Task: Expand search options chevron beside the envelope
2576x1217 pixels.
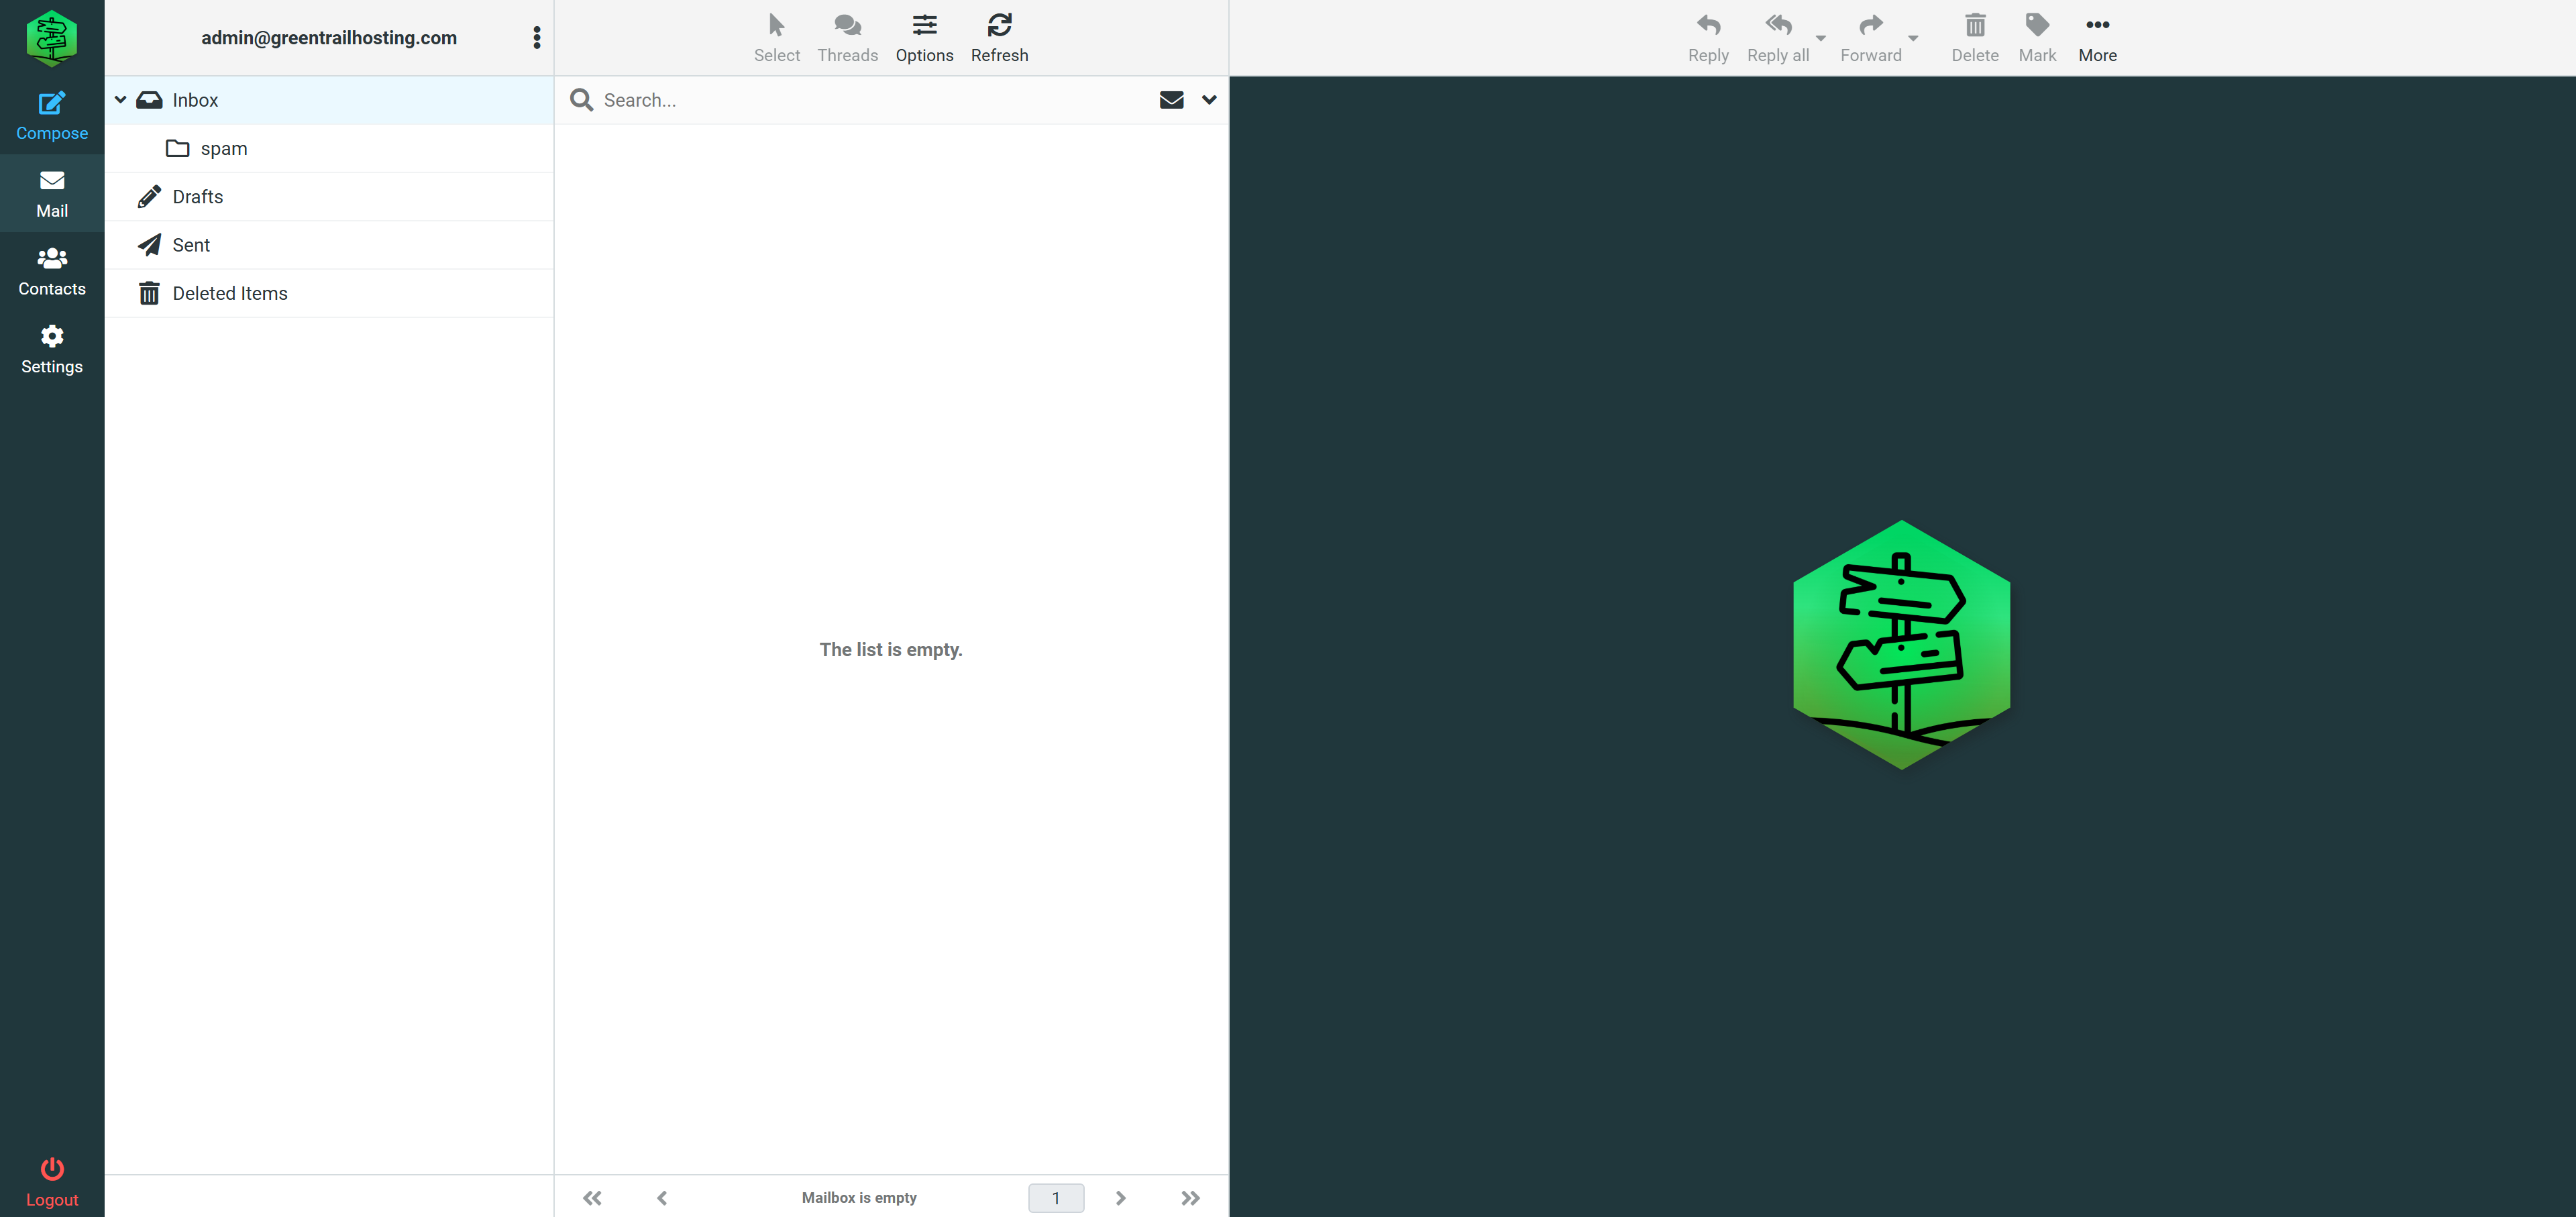Action: coord(1209,100)
